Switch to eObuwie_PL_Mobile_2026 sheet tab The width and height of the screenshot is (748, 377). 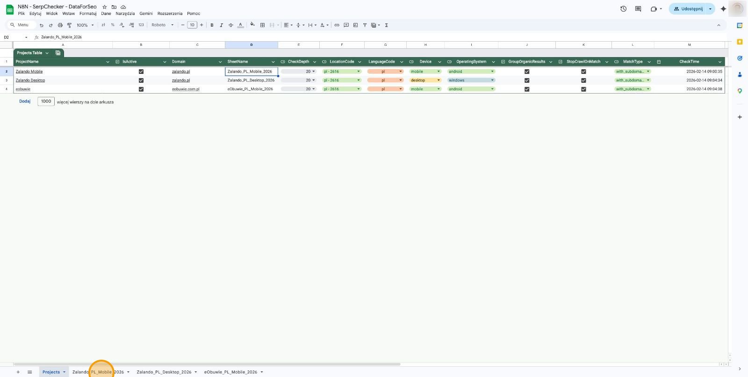(x=230, y=372)
